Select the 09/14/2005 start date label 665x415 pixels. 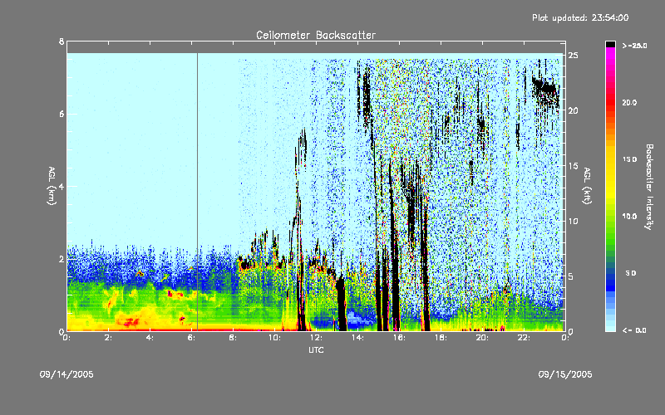(66, 374)
